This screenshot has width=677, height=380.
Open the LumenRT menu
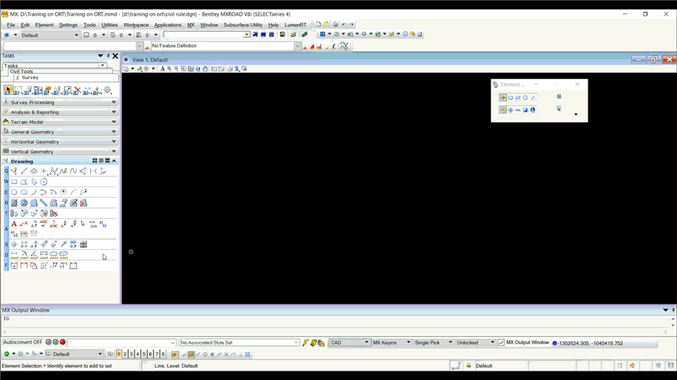[x=295, y=25]
